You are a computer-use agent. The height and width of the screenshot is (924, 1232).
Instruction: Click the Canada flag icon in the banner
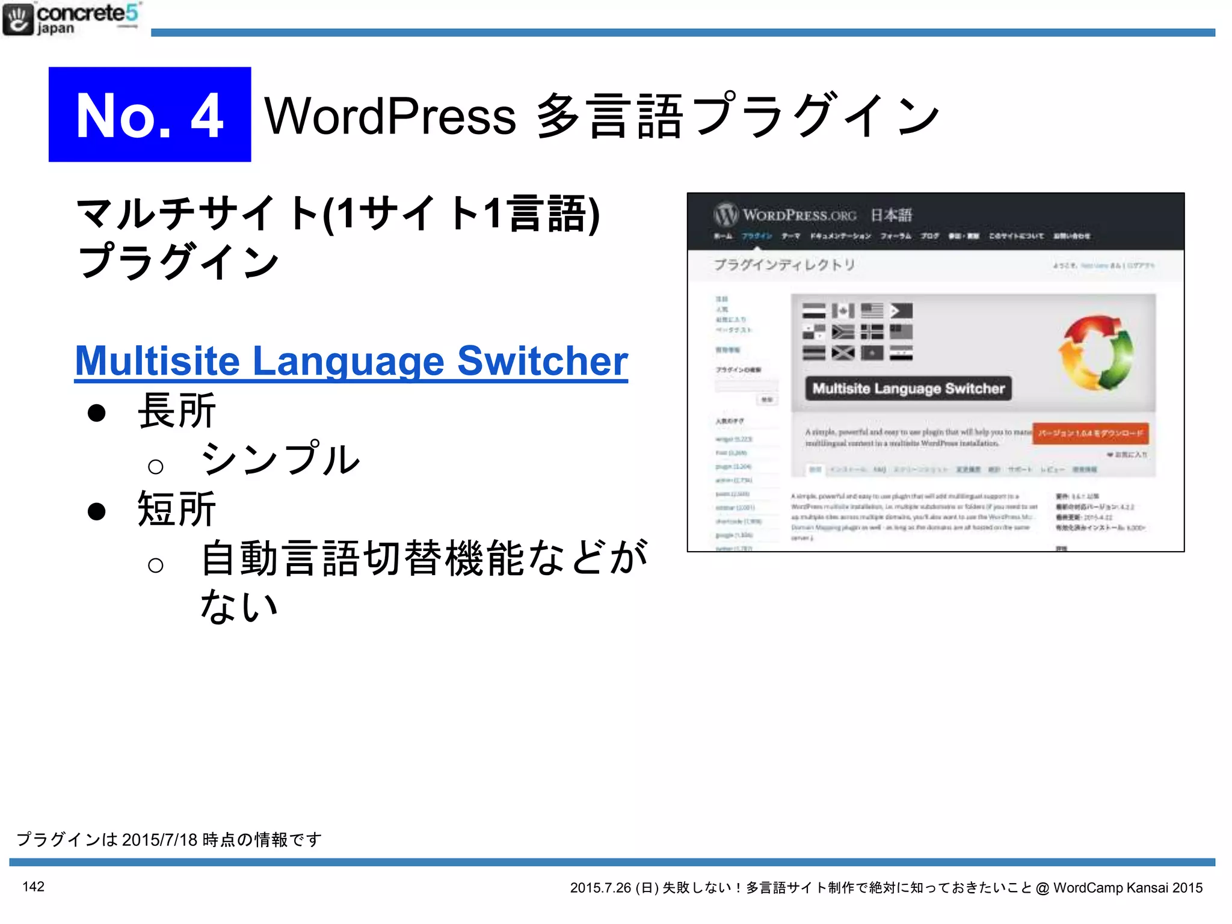[x=843, y=310]
